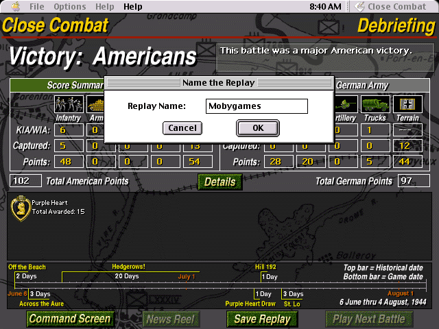Image resolution: width=439 pixels, height=329 pixels.
Task: Click the 6 June thru 4 August, 1944 text
Action: tap(383, 302)
